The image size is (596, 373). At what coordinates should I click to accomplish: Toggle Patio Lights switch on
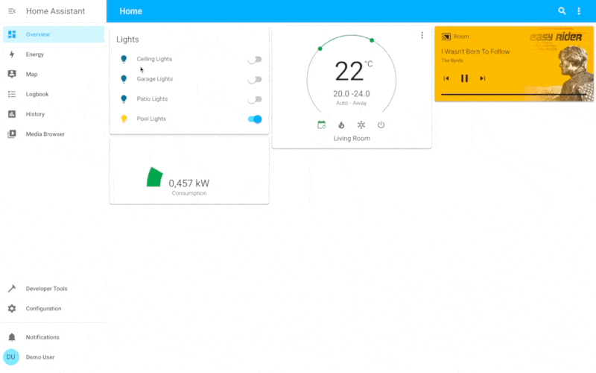tap(255, 99)
